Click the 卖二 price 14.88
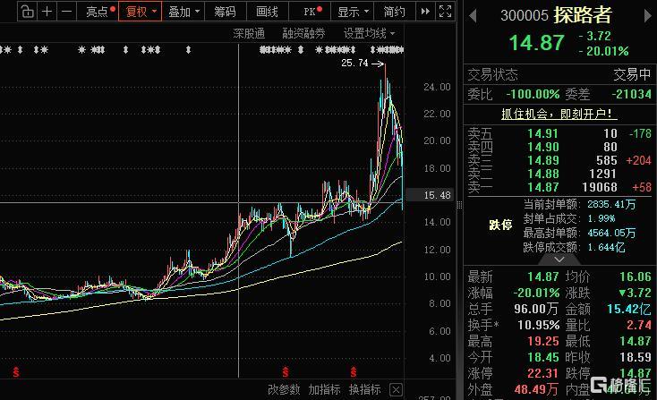This screenshot has height=400, width=657. point(542,174)
